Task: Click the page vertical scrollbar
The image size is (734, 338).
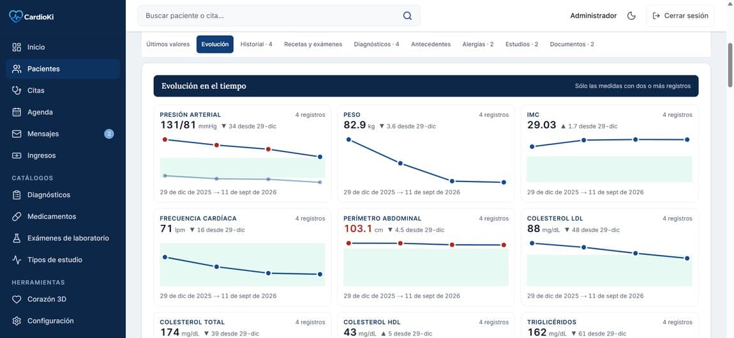Action: pyautogui.click(x=730, y=65)
